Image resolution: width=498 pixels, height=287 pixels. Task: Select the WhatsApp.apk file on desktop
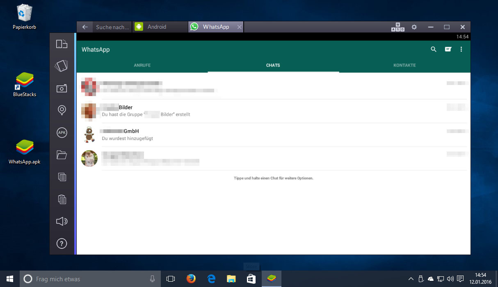25,152
